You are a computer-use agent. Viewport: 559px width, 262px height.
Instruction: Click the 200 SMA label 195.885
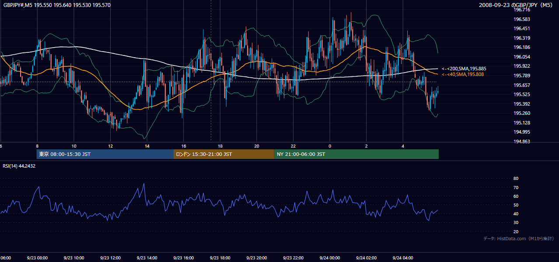click(x=464, y=69)
